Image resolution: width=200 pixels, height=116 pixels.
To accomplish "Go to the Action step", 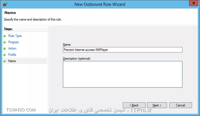I will (12, 48).
